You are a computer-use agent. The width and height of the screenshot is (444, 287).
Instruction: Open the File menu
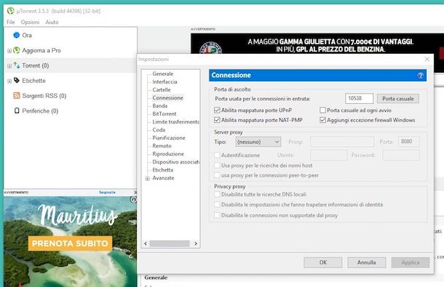pos(11,22)
